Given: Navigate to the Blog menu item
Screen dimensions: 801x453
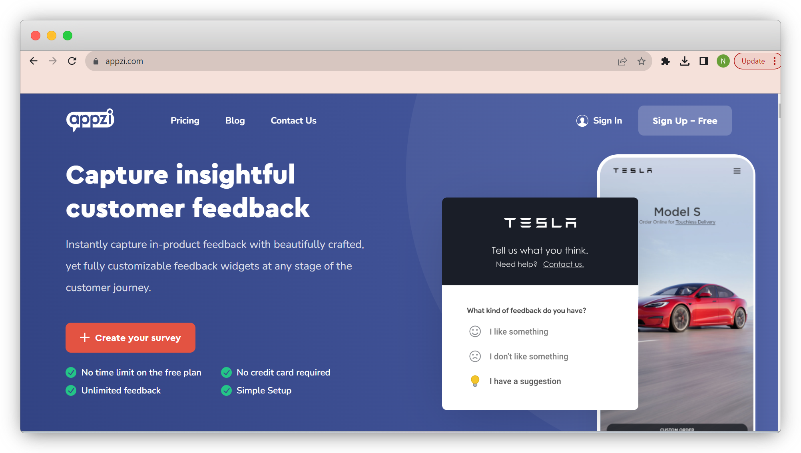Looking at the screenshot, I should pos(235,120).
